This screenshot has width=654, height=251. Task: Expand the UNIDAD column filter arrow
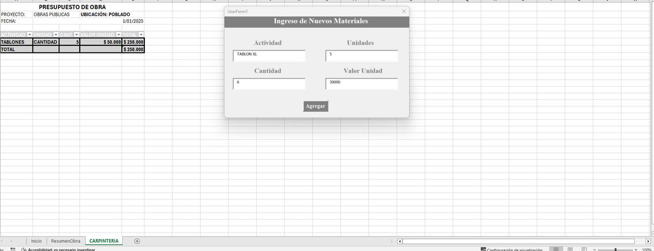56,34
